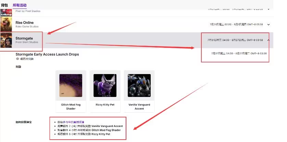Open the Rise Online game thumbnail
The height and width of the screenshot is (142, 287).
tap(6, 24)
